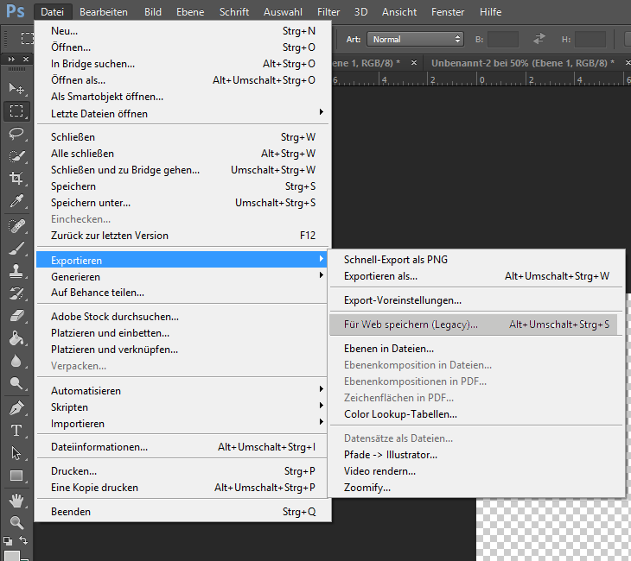Select the Lasso tool
This screenshot has height=561, width=631.
[x=16, y=134]
